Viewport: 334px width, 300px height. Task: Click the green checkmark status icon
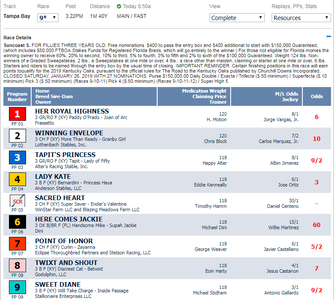click(119, 6)
